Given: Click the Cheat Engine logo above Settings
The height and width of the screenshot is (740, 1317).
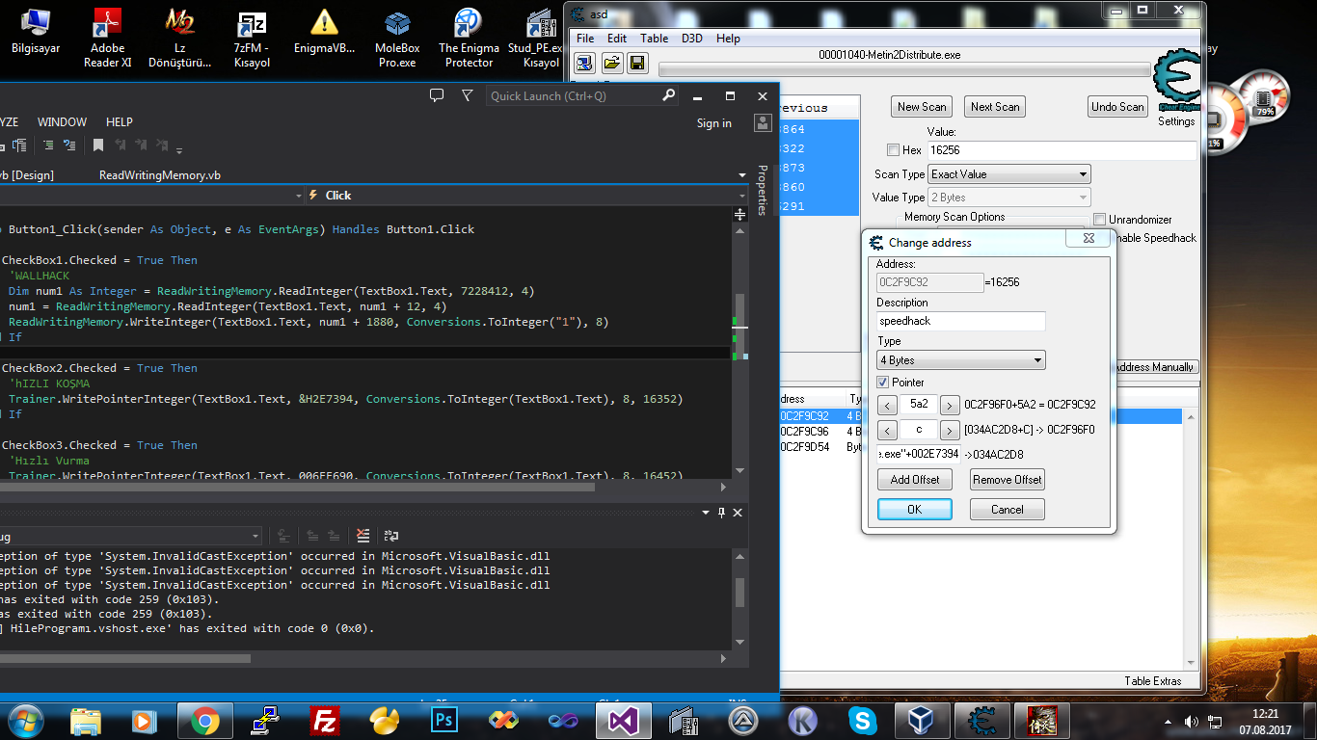Looking at the screenshot, I should (1176, 81).
